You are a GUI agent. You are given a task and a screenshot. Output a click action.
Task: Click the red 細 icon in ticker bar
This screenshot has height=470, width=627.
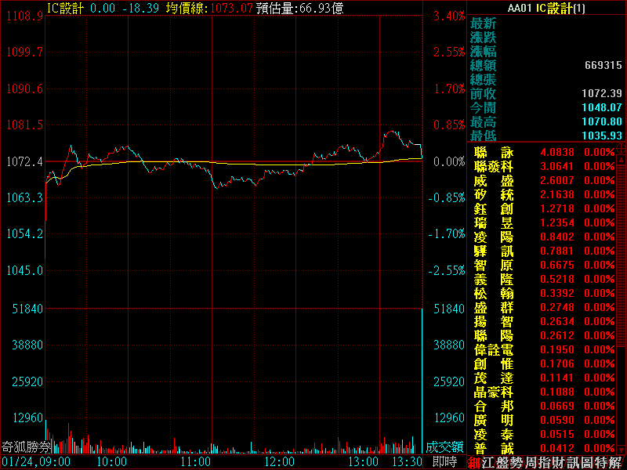476,462
